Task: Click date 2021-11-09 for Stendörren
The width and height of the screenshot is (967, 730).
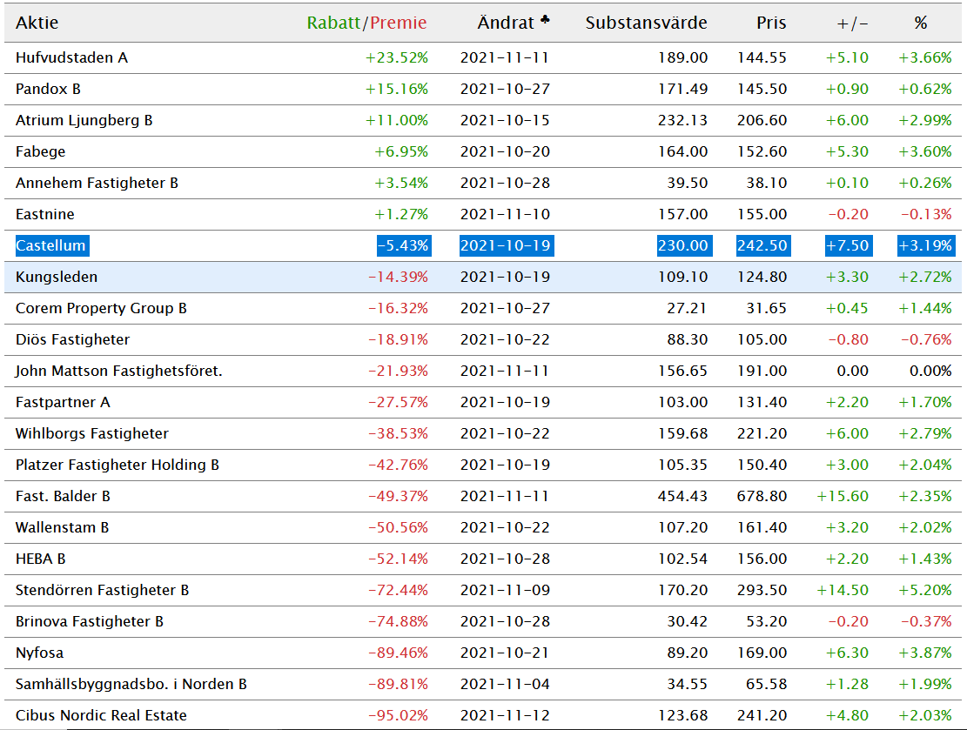Action: click(505, 590)
